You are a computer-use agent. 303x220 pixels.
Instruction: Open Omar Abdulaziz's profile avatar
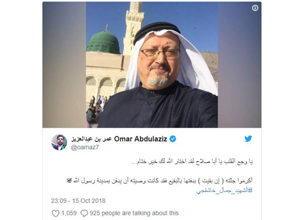point(59,142)
